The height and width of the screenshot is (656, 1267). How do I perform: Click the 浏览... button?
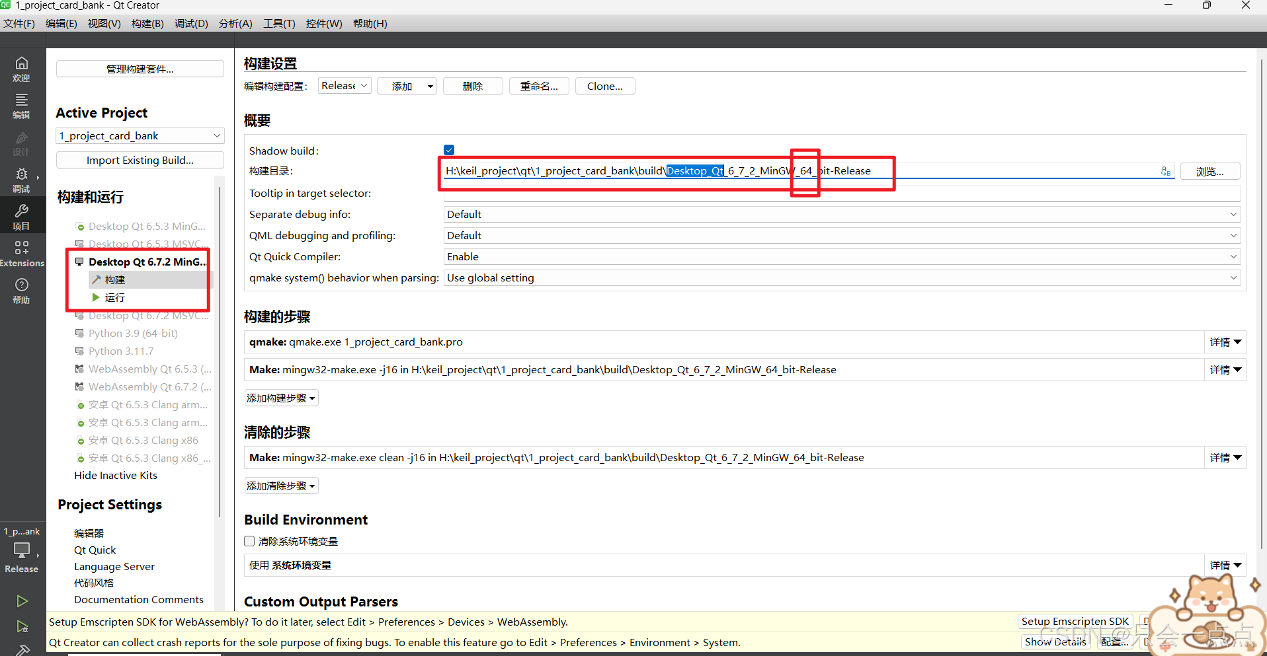(1209, 171)
